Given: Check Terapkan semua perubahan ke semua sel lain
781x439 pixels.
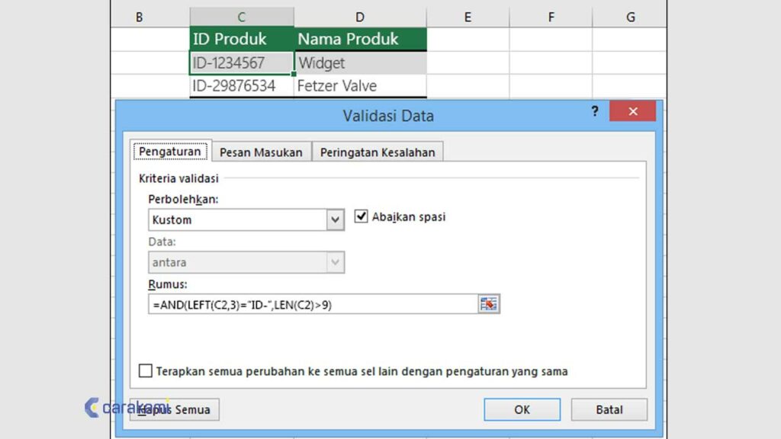Looking at the screenshot, I should coord(145,371).
